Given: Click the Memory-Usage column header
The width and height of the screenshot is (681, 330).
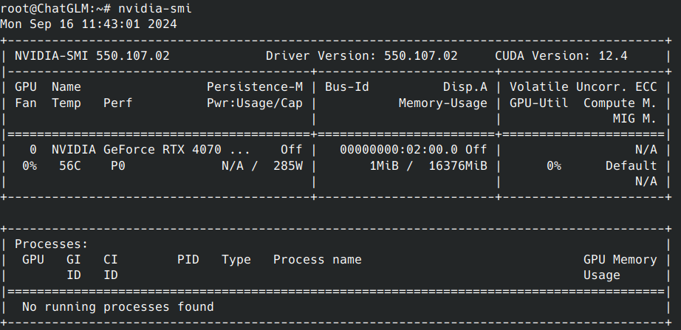Looking at the screenshot, I should point(442,103).
